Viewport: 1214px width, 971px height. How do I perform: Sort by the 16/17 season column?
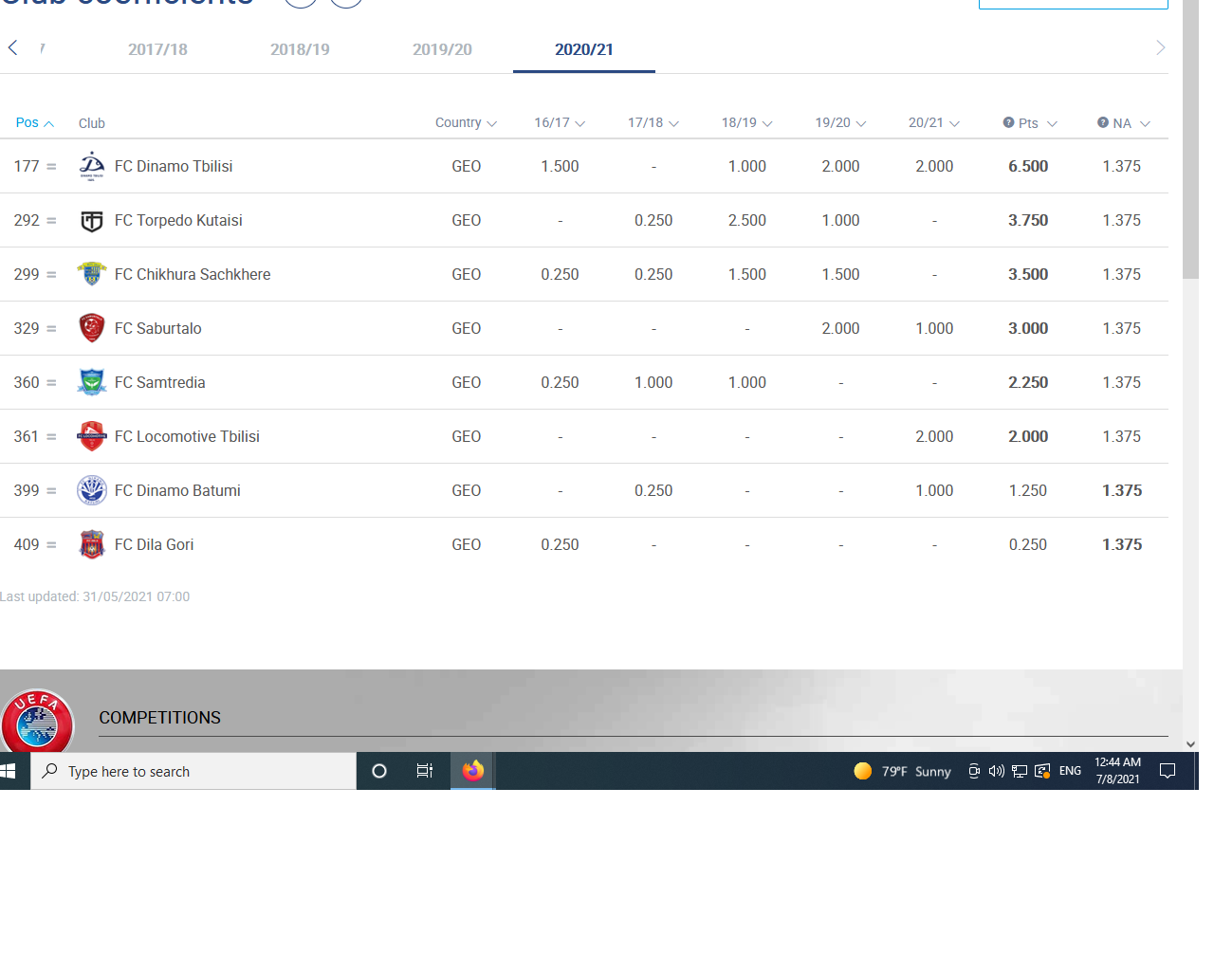click(x=560, y=122)
